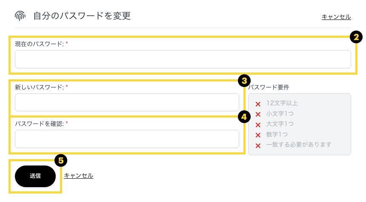The image size is (366, 202).
Task: Focus the パスワードを確認 input field
Action: tap(127, 139)
